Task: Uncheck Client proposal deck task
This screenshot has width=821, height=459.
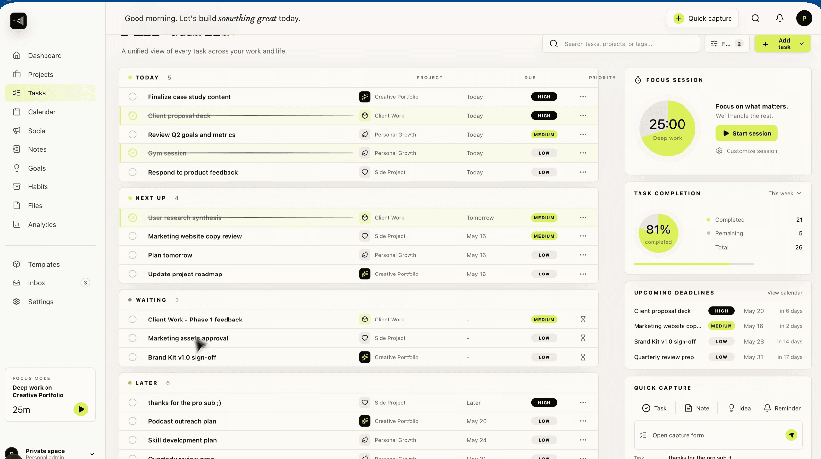Action: coord(133,116)
